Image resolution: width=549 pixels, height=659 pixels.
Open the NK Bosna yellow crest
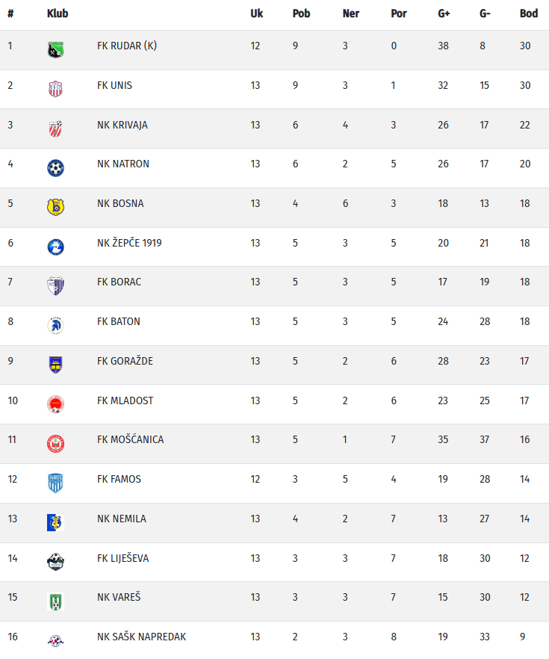click(x=55, y=207)
